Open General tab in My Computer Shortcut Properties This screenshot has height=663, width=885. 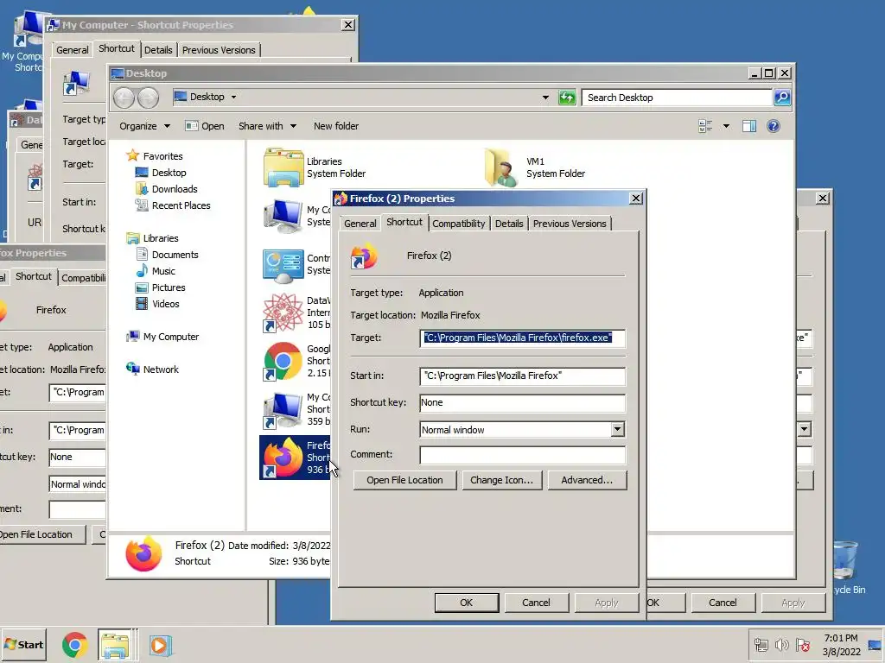click(73, 50)
